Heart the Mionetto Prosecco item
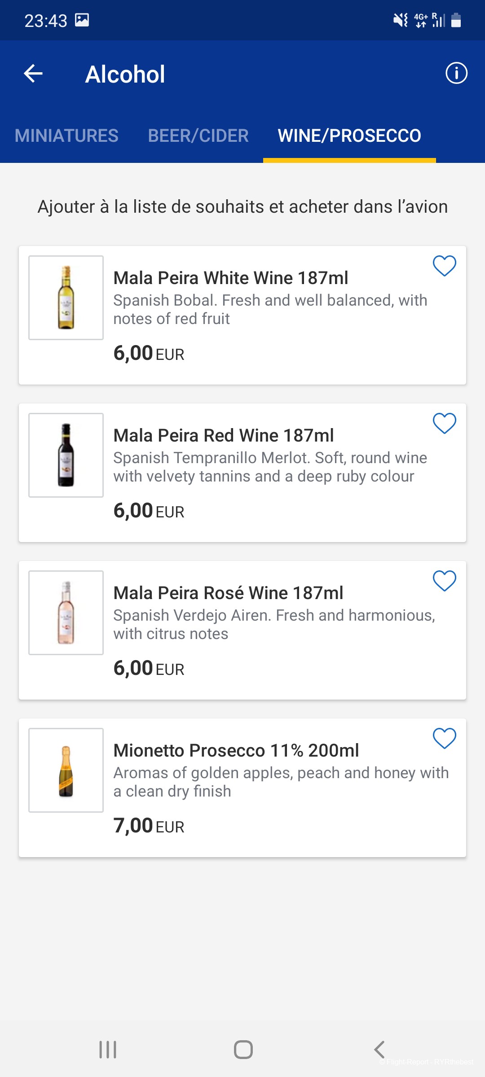Screen dimensions: 485x1077 444,738
